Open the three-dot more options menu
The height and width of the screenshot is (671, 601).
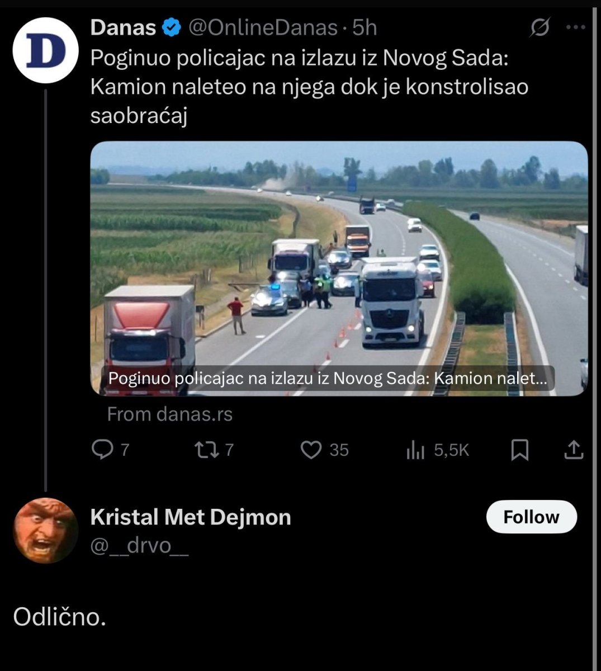(575, 27)
